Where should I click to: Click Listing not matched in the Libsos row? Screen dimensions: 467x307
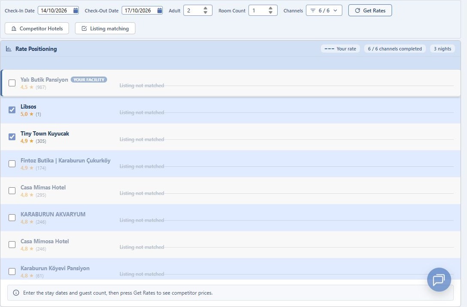click(x=142, y=112)
